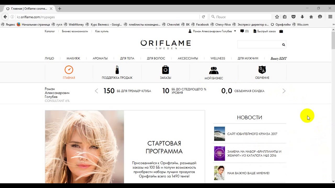Viewport: 335px width, 188px height.
Task: Open the Лицо category menu
Action: coord(49,58)
